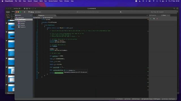Close the Program.cs tab

(55, 15)
